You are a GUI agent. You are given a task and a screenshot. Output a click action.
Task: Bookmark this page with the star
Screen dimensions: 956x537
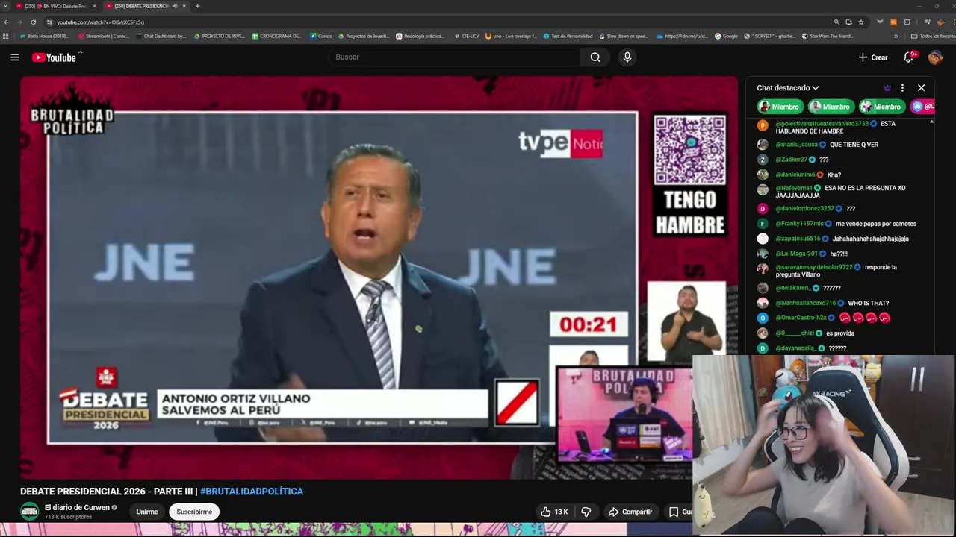[x=861, y=22]
